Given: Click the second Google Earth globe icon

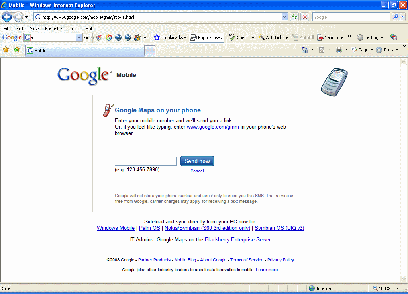Looking at the screenshot, I should point(128,37).
